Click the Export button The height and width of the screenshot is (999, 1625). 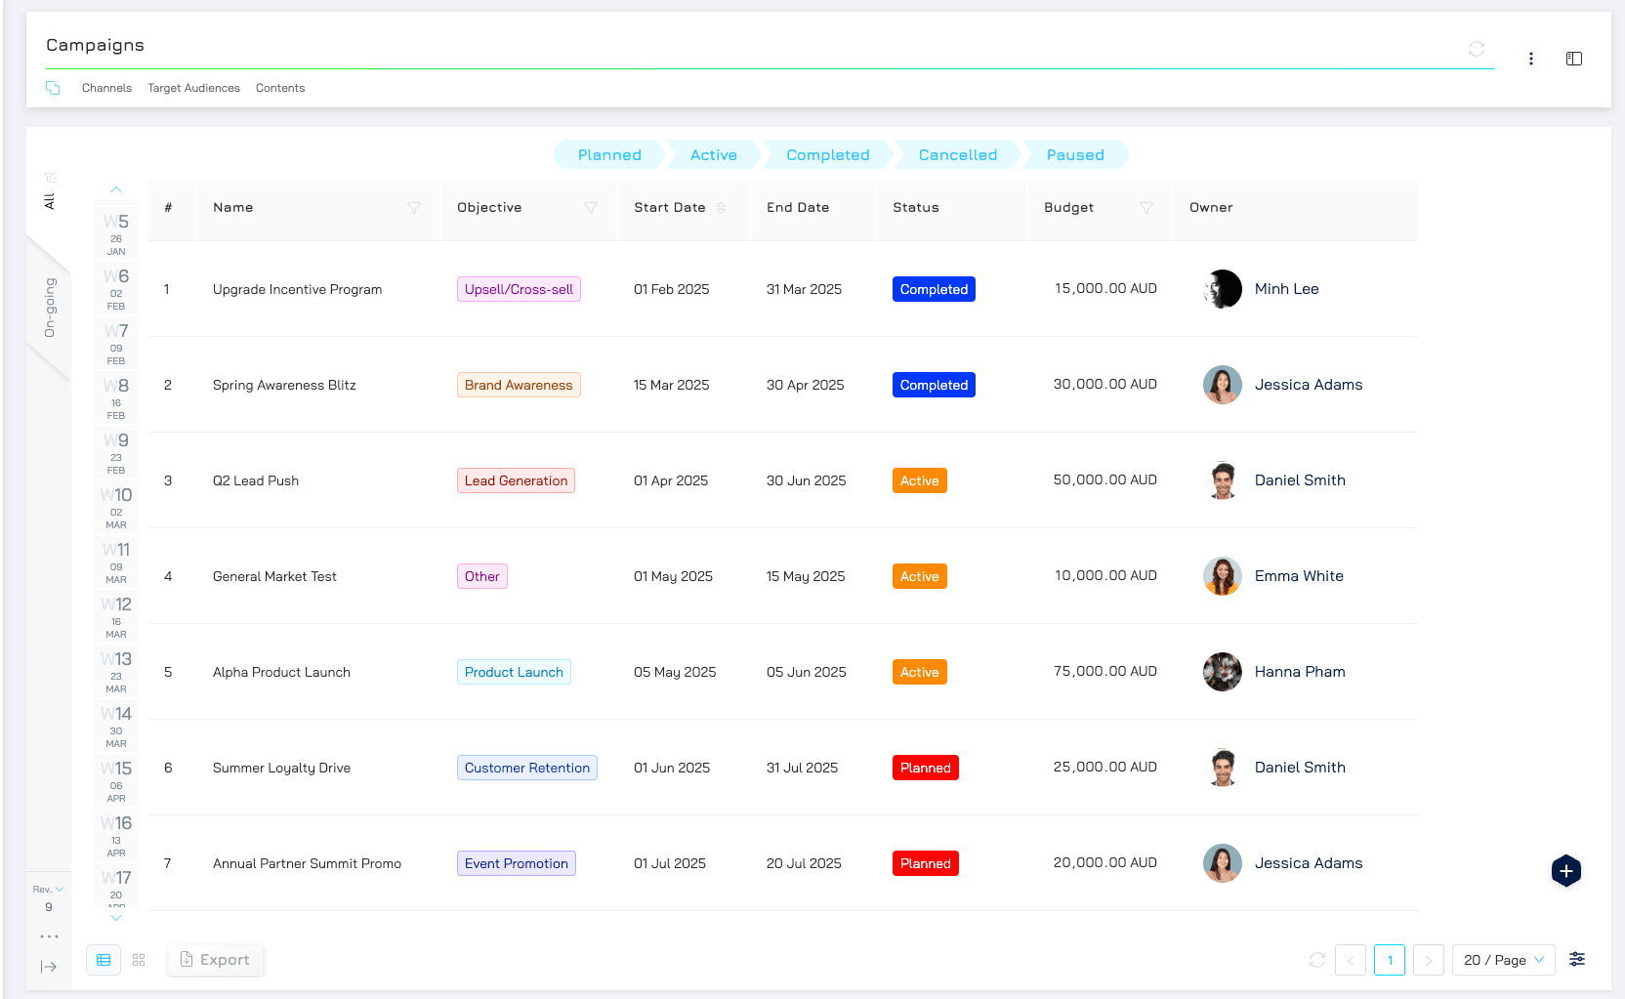216,960
